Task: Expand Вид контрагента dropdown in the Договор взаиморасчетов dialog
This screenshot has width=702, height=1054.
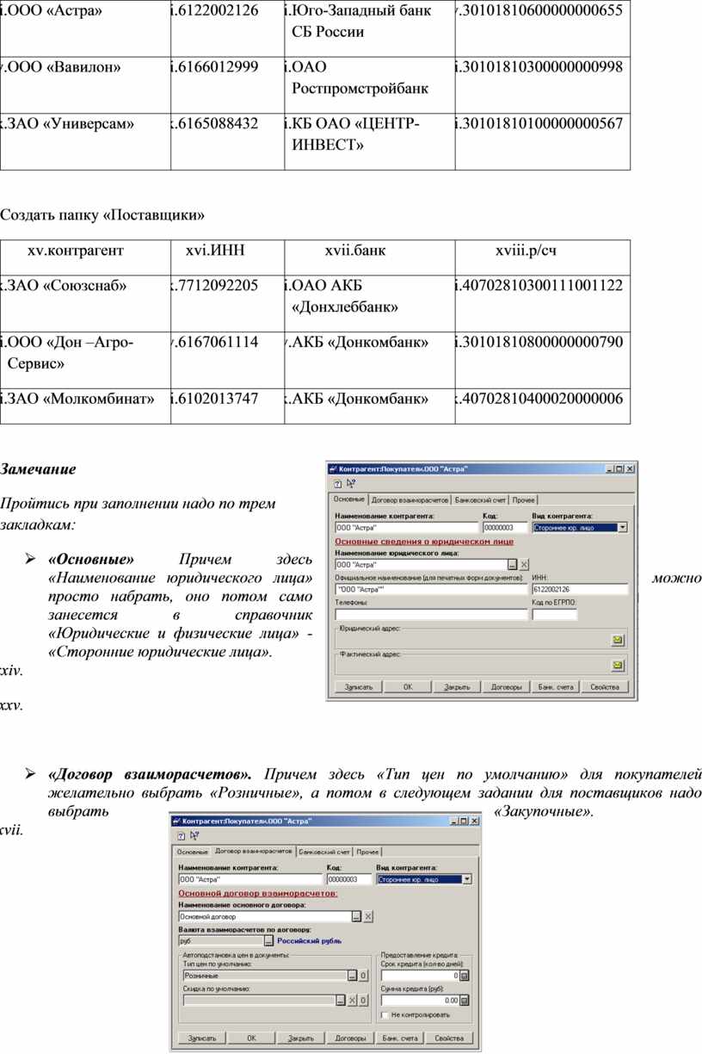Action: (467, 879)
